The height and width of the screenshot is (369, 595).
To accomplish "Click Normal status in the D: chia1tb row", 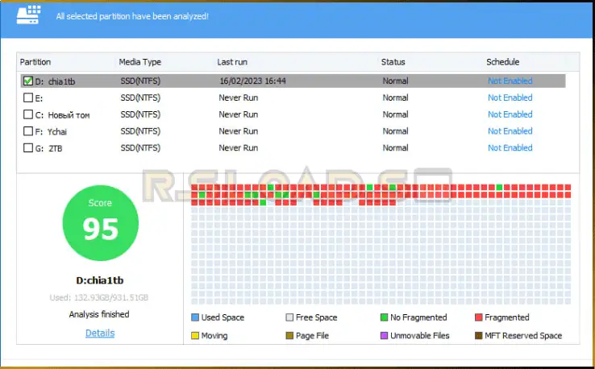I will (395, 81).
